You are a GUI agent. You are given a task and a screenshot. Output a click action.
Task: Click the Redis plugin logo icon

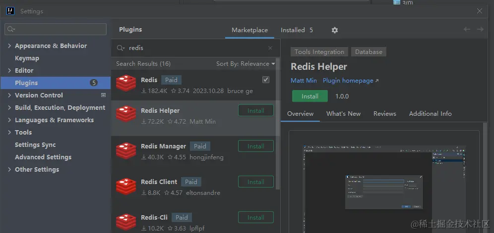pos(125,83)
